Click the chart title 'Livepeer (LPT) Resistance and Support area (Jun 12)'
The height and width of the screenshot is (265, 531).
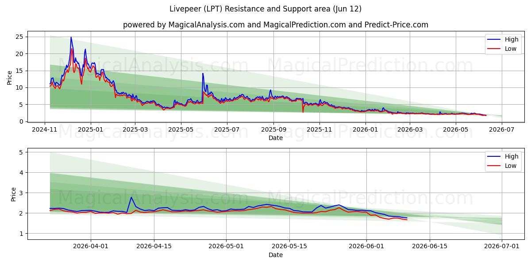click(x=265, y=9)
